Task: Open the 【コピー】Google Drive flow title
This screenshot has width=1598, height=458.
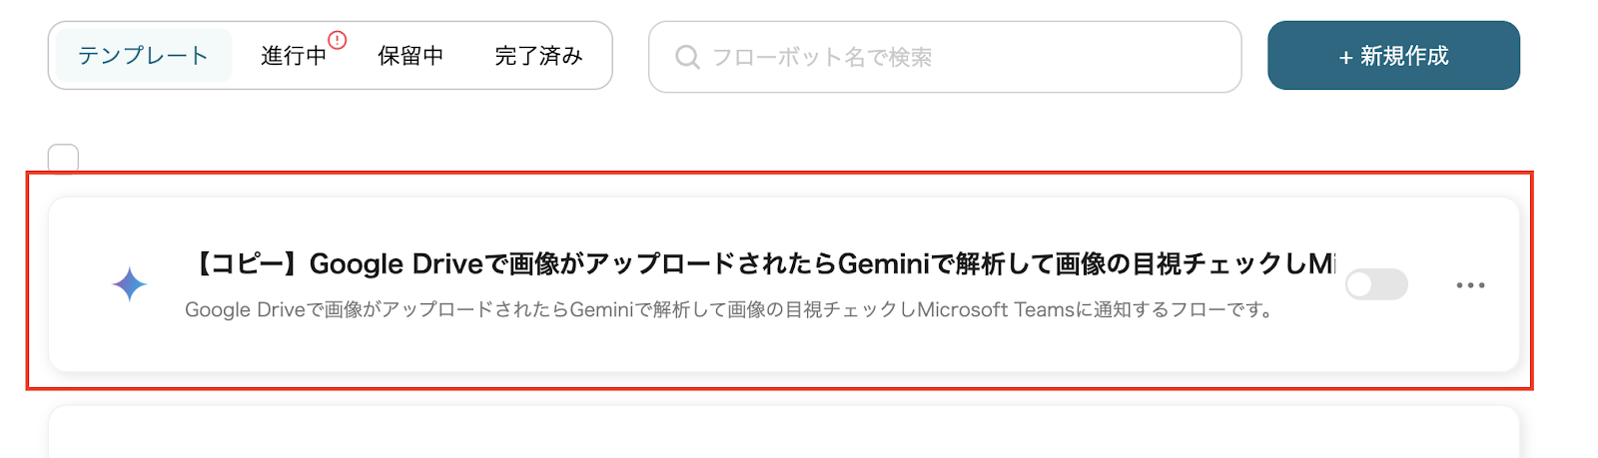Action: pos(759,264)
